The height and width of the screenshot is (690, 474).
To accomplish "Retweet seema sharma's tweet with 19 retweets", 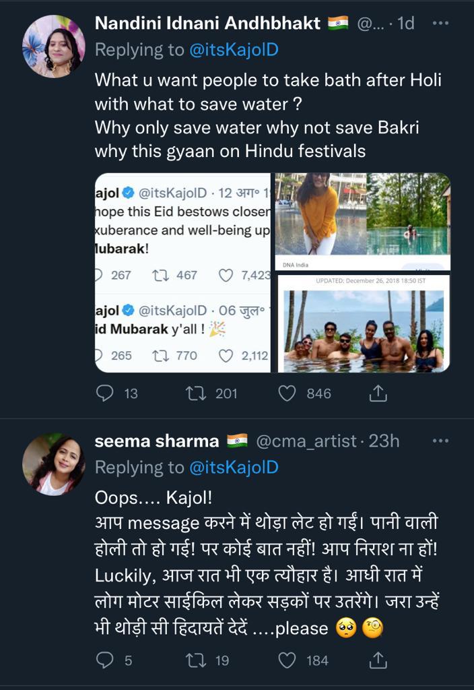I will pos(196,660).
